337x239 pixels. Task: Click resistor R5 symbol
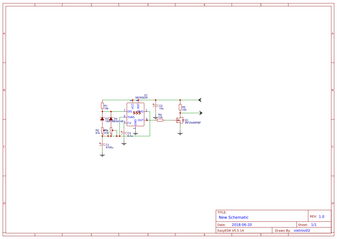pyautogui.click(x=180, y=107)
